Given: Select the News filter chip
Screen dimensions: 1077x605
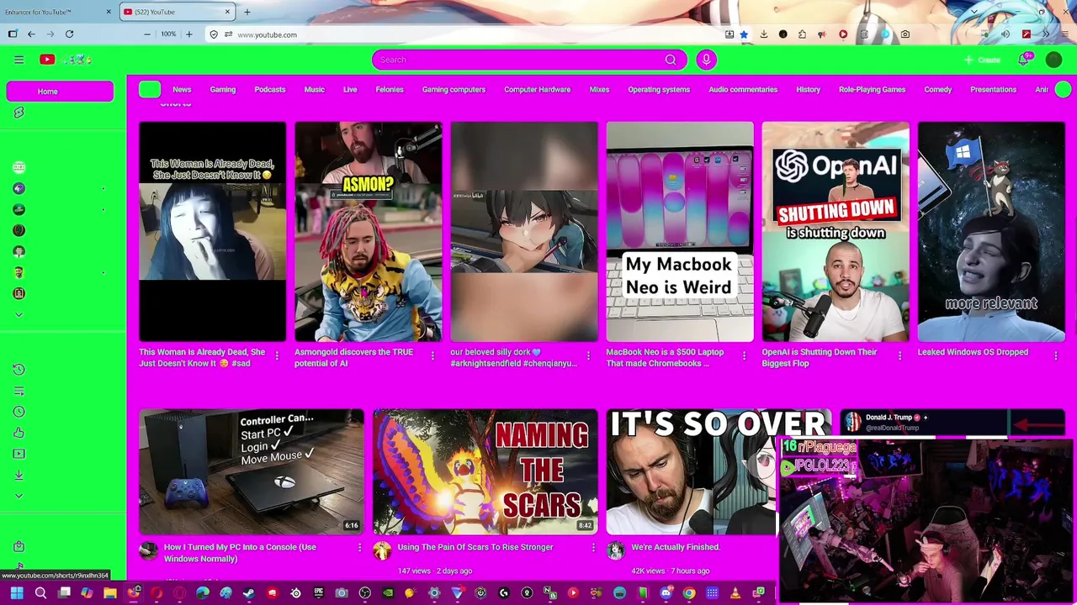Looking at the screenshot, I should (x=182, y=90).
